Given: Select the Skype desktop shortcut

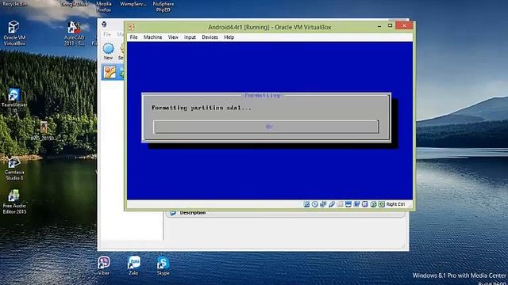Looking at the screenshot, I should coord(163,266).
